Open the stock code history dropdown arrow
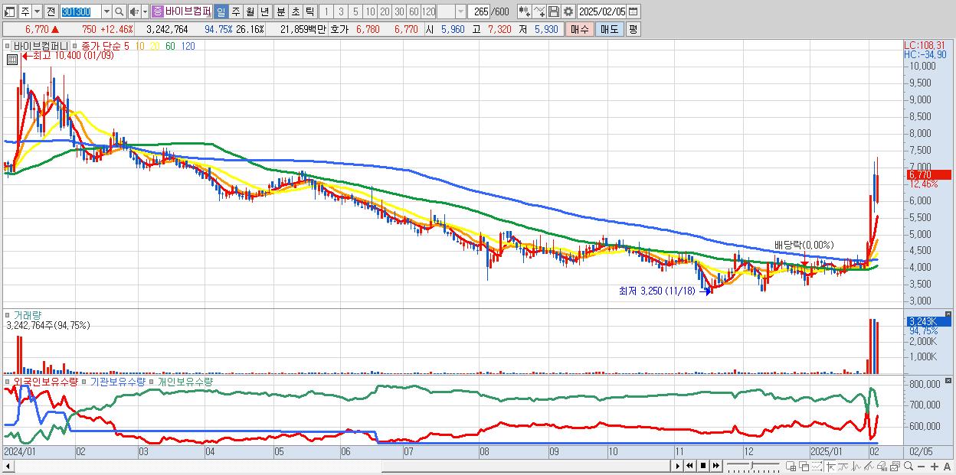 tap(106, 11)
